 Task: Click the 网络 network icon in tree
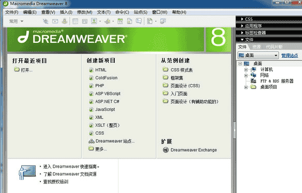pos(253,75)
